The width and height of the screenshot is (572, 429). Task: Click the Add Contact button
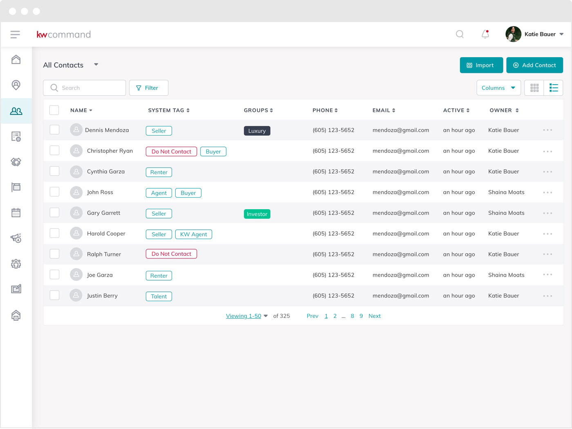coord(534,65)
